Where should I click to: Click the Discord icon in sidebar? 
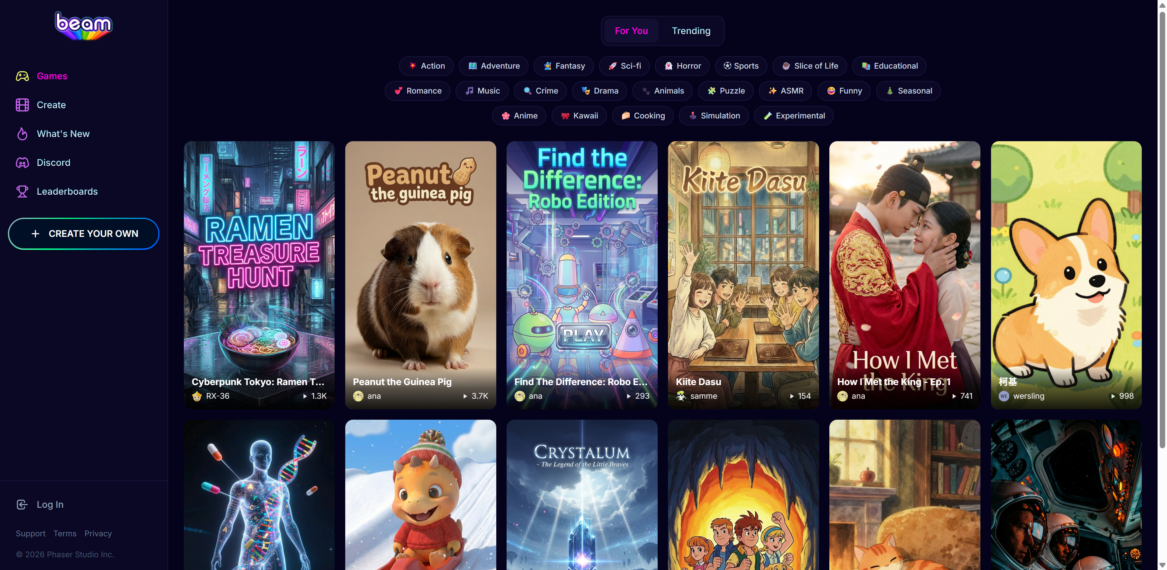pyautogui.click(x=22, y=162)
